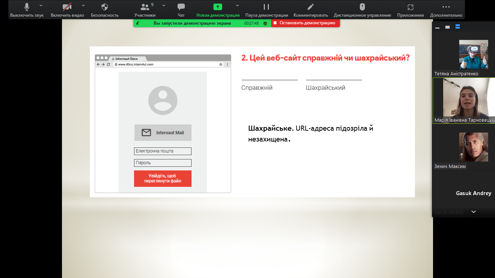This screenshot has height=278, width=495.
Task: Select the Комментировать pencil tool
Action: tap(311, 10)
